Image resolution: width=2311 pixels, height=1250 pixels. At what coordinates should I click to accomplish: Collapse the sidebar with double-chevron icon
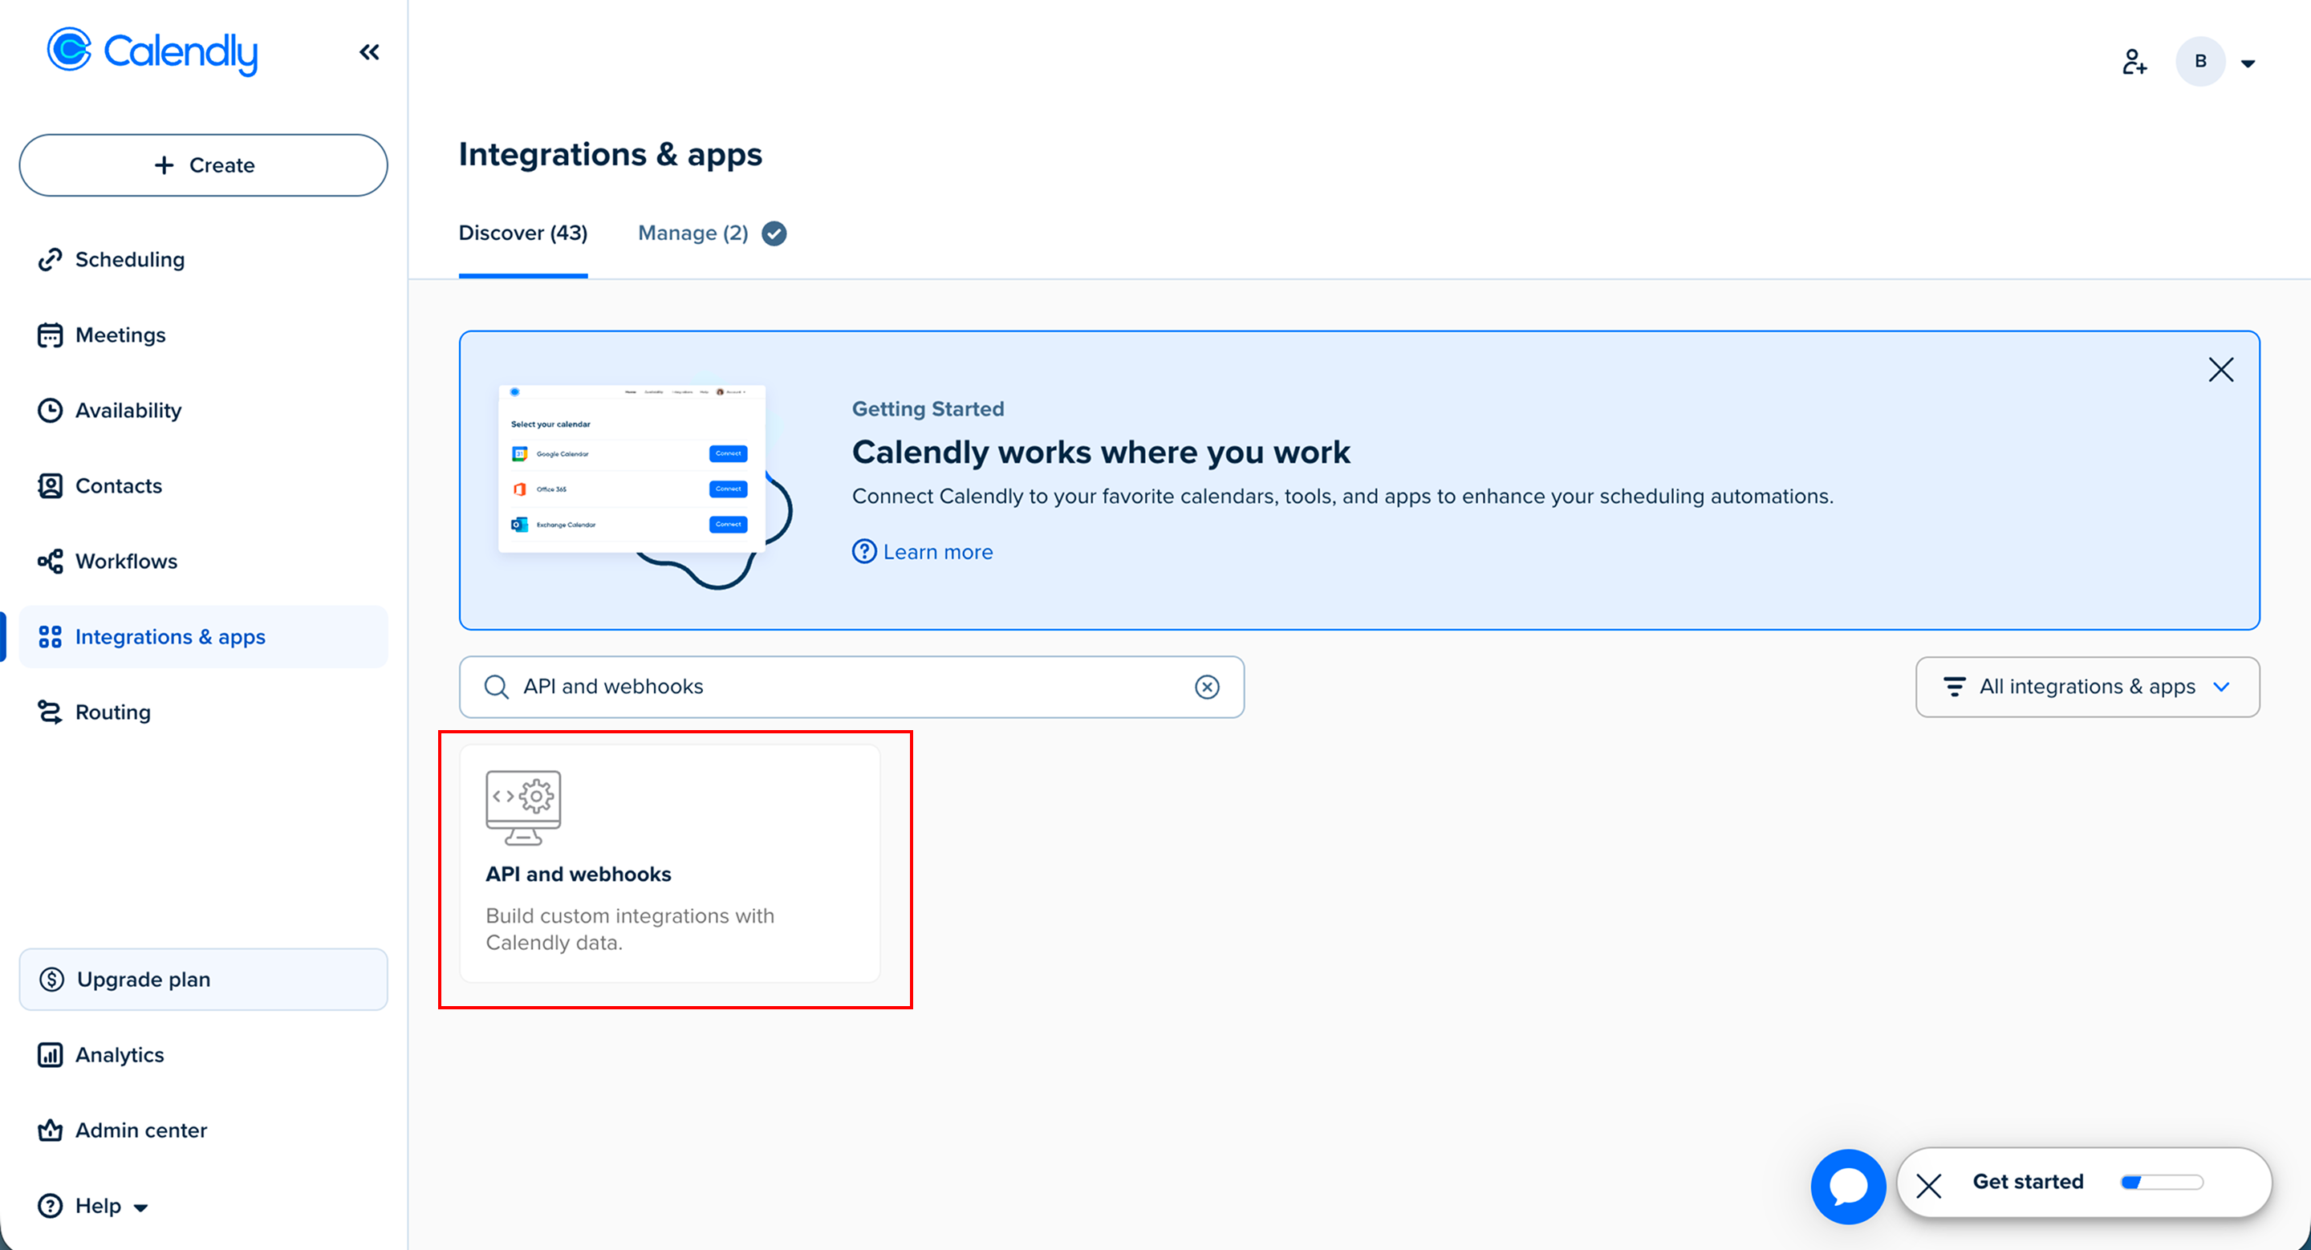pos(369,52)
